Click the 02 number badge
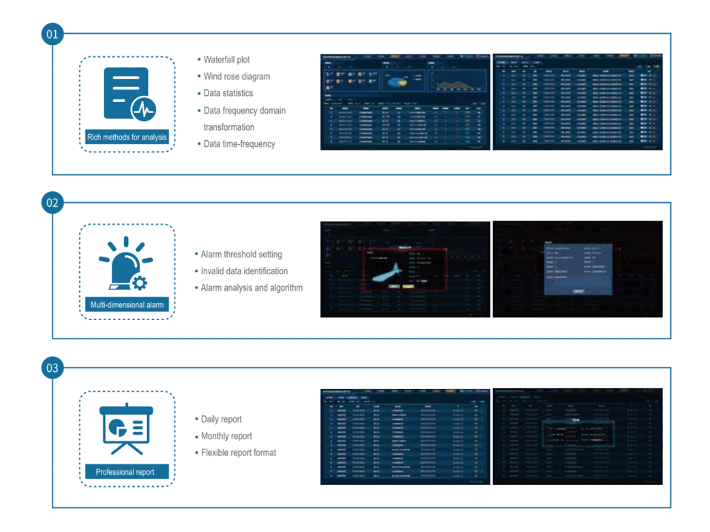Screen dimensions: 710x532 coord(53,203)
